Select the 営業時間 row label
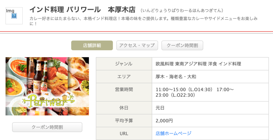This screenshot has height=140, width=273. tap(124, 89)
